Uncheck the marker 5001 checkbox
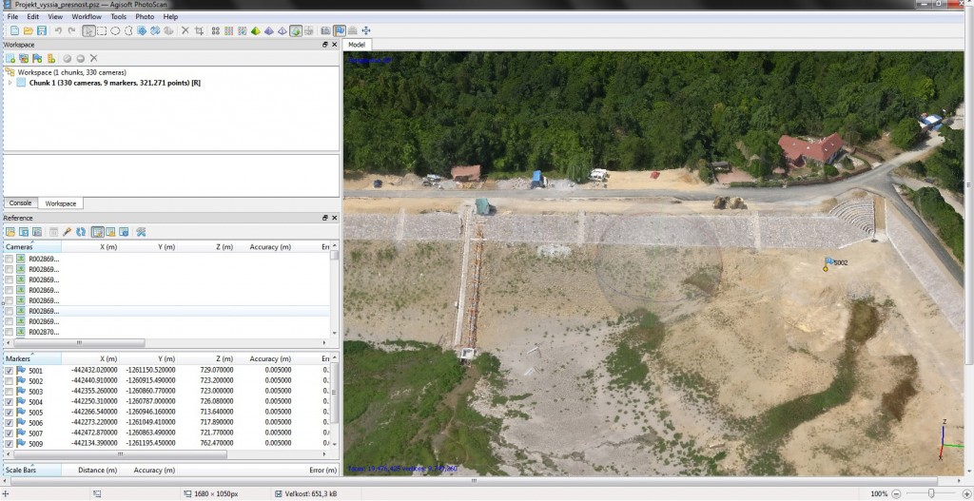This screenshot has height=501, width=974. (10, 371)
